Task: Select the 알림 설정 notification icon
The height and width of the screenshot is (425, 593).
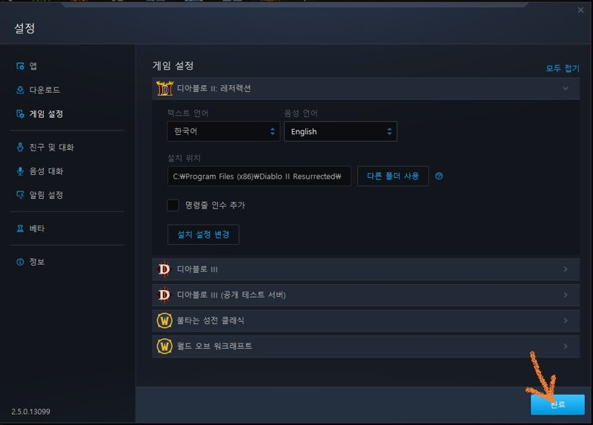Action: [x=21, y=194]
